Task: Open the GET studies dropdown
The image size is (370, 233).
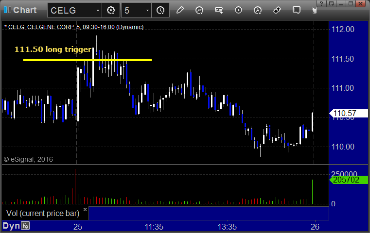Action: tap(219, 10)
